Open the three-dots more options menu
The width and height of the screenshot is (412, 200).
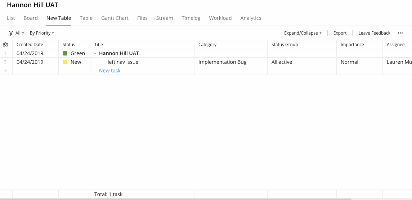(x=400, y=33)
